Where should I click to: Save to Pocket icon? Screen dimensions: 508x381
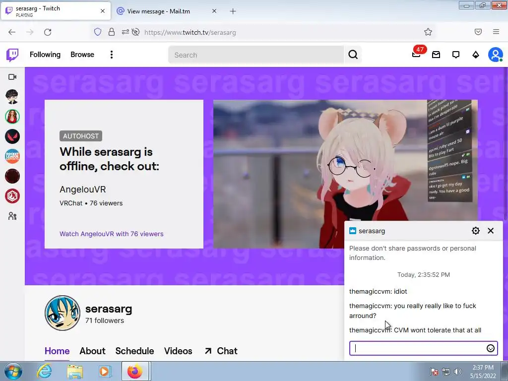(478, 32)
